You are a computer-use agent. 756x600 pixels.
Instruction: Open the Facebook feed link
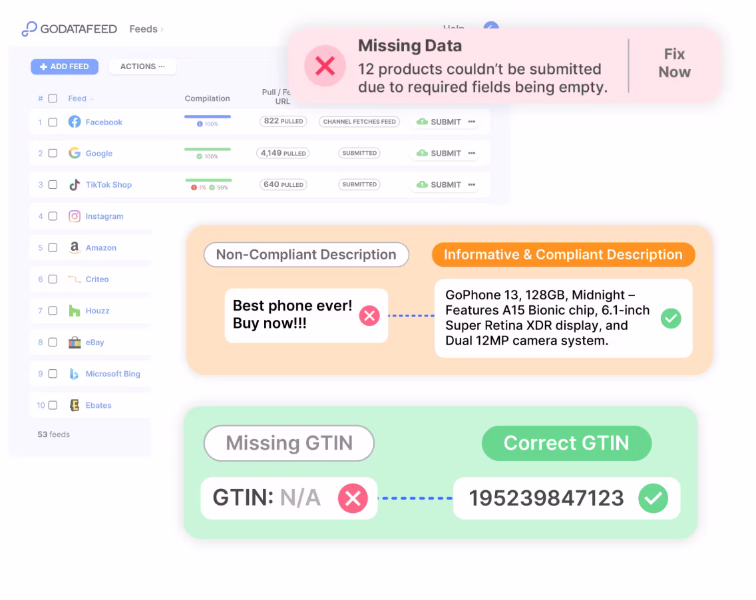click(104, 122)
